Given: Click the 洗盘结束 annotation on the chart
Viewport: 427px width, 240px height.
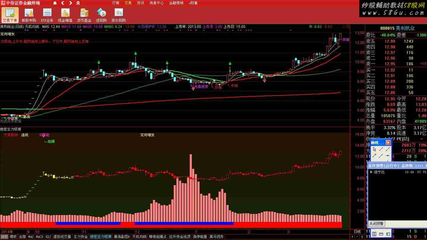Looking at the screenshot, I should pyautogui.click(x=201, y=87).
